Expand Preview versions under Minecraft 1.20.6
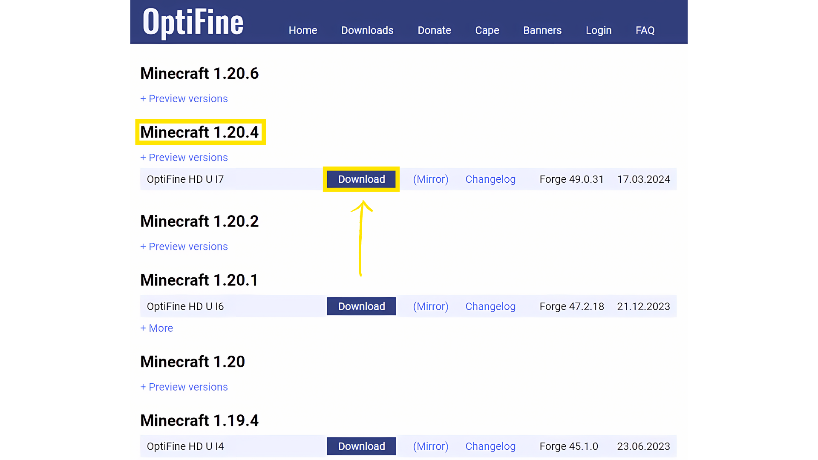 pos(184,98)
